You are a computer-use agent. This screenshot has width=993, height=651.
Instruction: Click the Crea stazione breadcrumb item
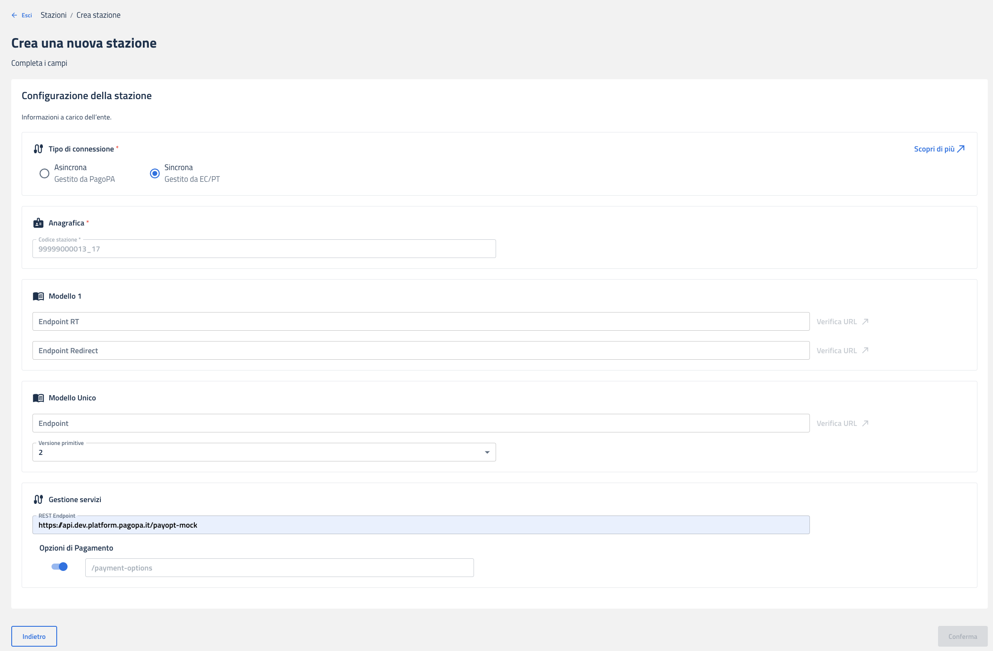98,15
